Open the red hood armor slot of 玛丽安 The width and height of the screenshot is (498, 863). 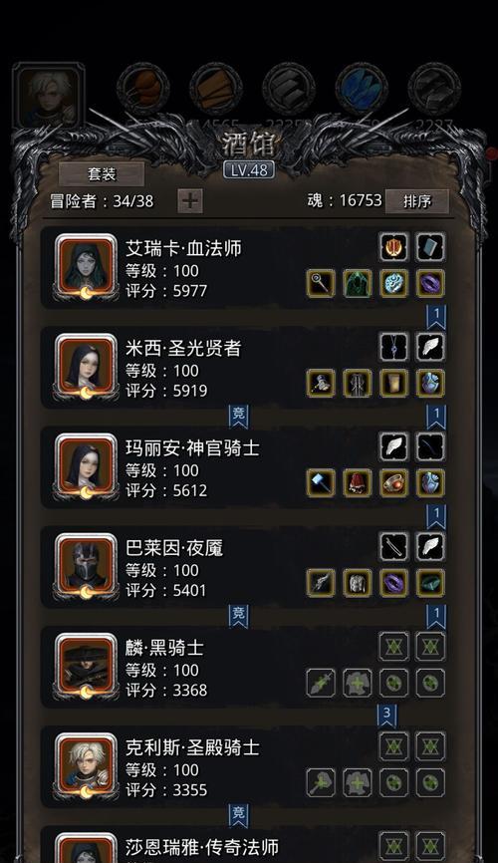tap(358, 483)
